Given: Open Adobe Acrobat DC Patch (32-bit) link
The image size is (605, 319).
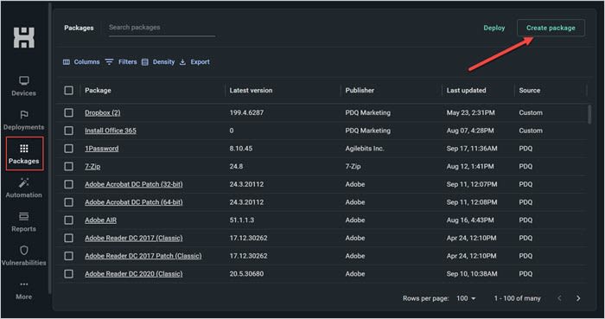Looking at the screenshot, I should (x=134, y=184).
